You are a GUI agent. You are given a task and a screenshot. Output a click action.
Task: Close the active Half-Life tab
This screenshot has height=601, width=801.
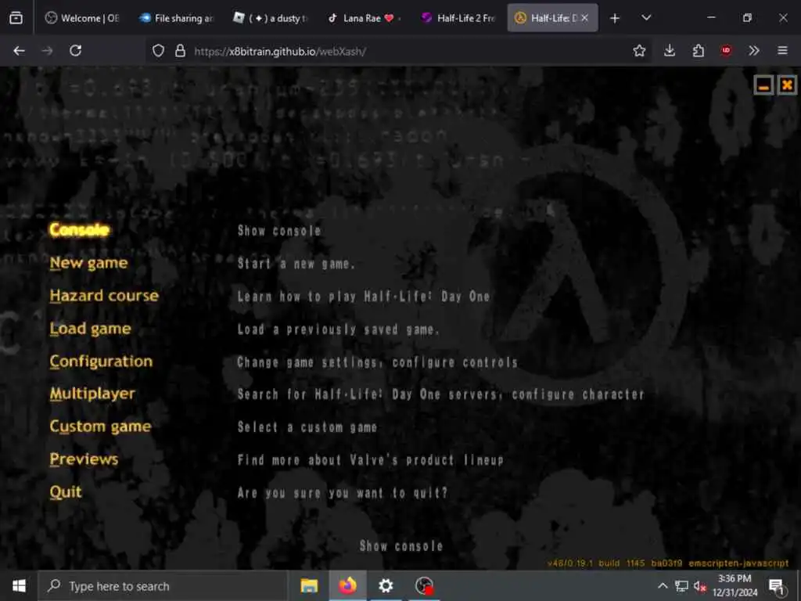(585, 18)
